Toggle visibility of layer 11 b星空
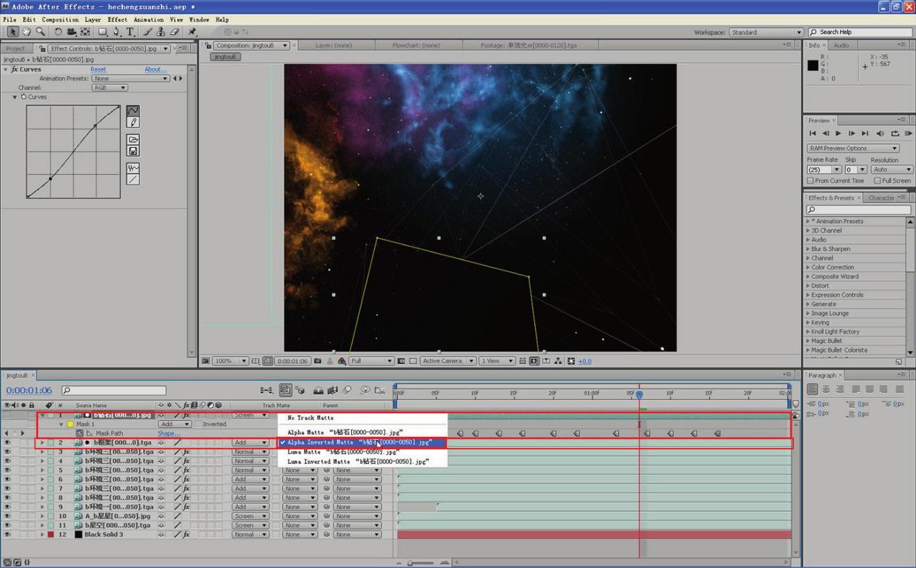916x568 pixels. 7,526
